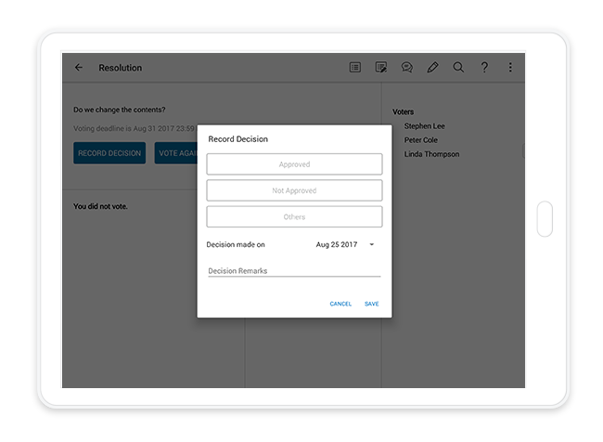Cancel the Record Decision dialog
Image resolution: width=603 pixels, height=442 pixels.
pos(340,304)
